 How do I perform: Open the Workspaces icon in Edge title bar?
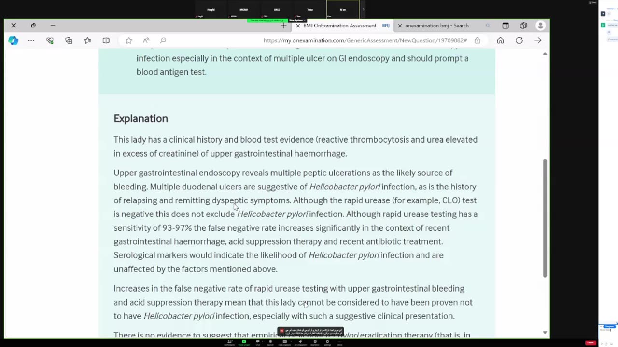tap(523, 26)
